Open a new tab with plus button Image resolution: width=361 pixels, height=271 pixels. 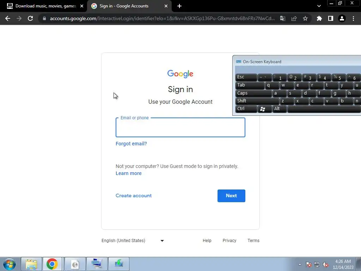tap(179, 6)
